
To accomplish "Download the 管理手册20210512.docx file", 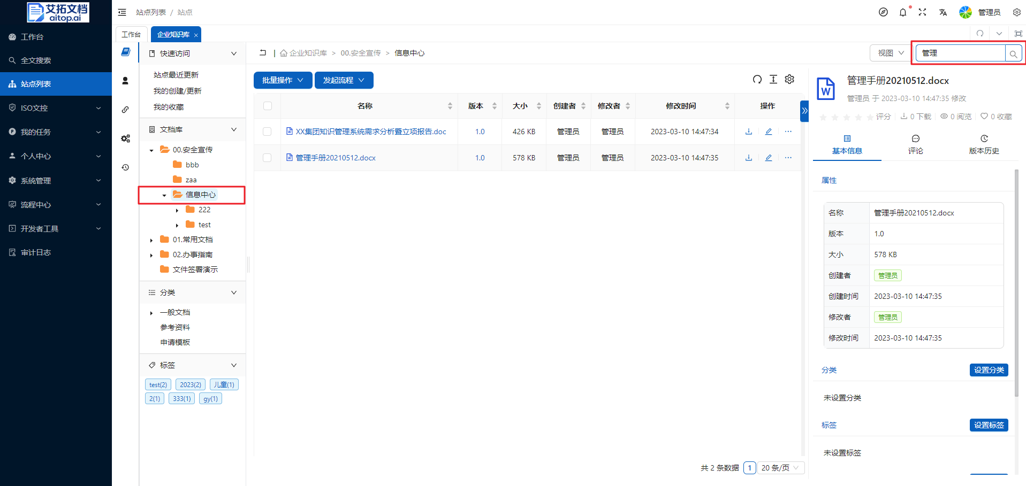I will tap(749, 158).
